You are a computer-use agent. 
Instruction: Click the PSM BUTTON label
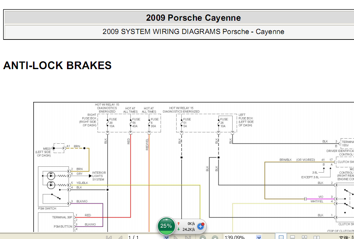[63, 227]
